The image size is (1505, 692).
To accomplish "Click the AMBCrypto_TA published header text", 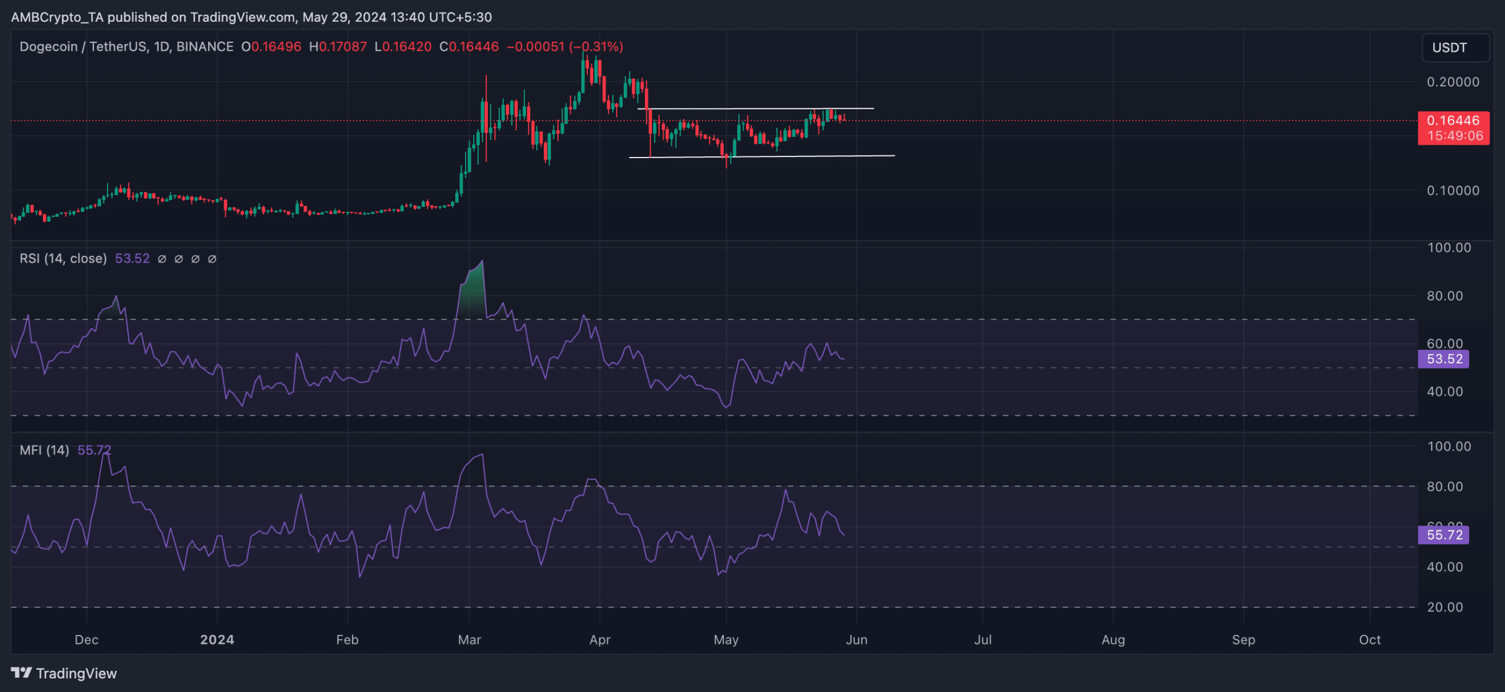I will pyautogui.click(x=252, y=17).
